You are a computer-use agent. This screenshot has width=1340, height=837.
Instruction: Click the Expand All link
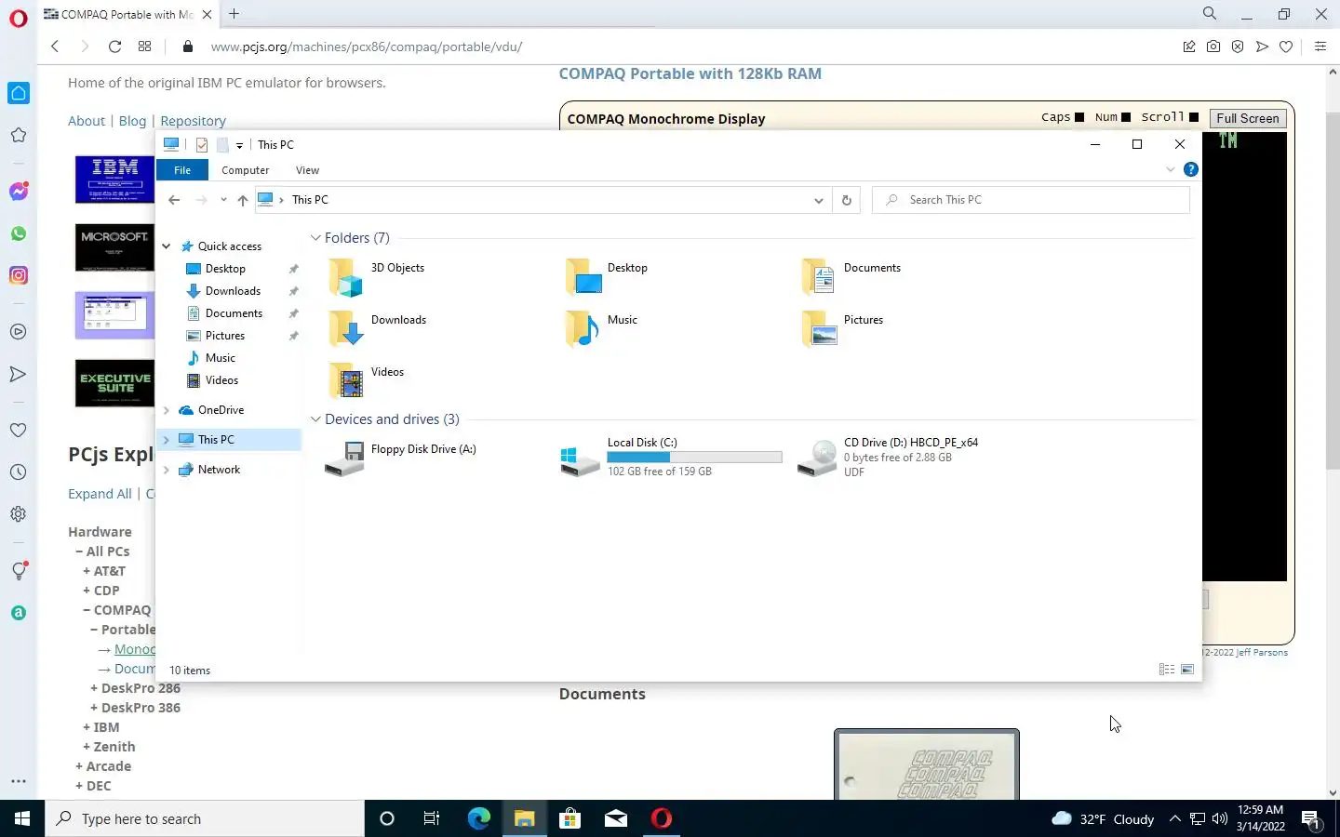tap(100, 494)
